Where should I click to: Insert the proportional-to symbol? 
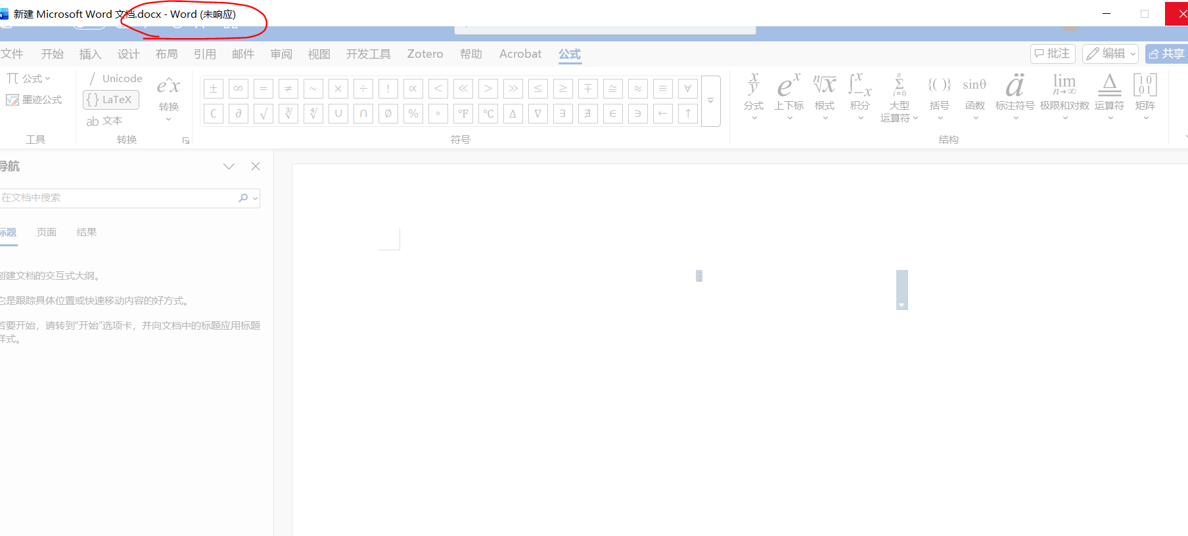[413, 88]
